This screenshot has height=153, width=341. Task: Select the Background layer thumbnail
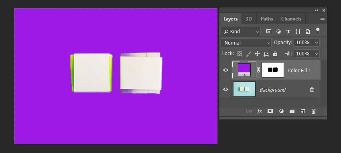pyautogui.click(x=244, y=89)
